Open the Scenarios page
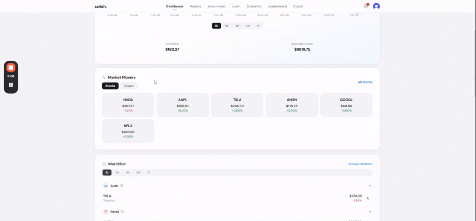476x221 pixels. (x=254, y=6)
